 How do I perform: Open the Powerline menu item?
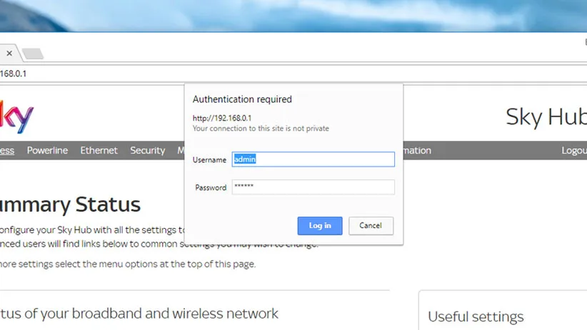pos(47,150)
